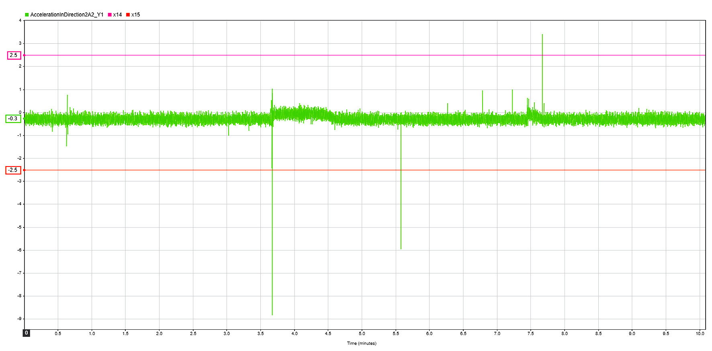Click the 4 tick label on vertical axis
The image size is (712, 351).
pos(20,20)
